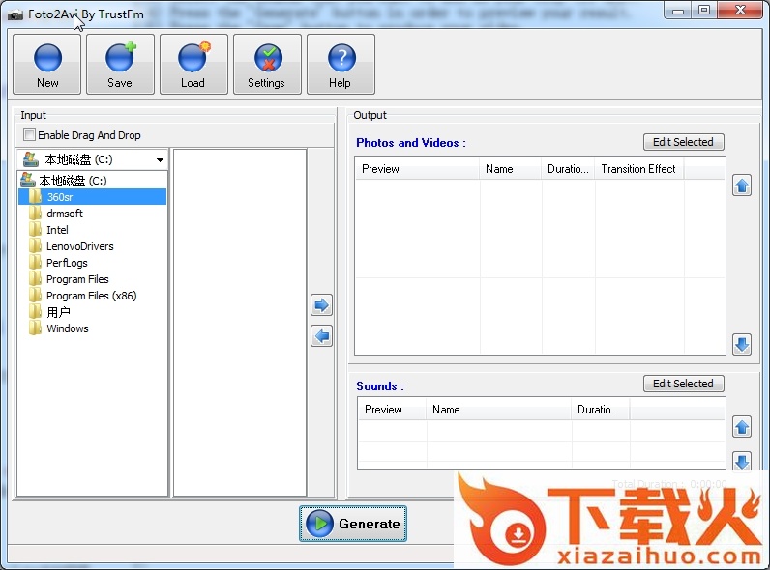Click the Duratio... column header in Sounds list

click(600, 409)
